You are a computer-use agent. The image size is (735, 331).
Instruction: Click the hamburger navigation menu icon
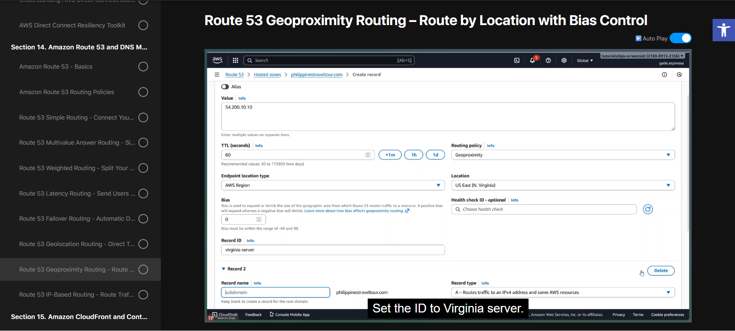(x=217, y=74)
